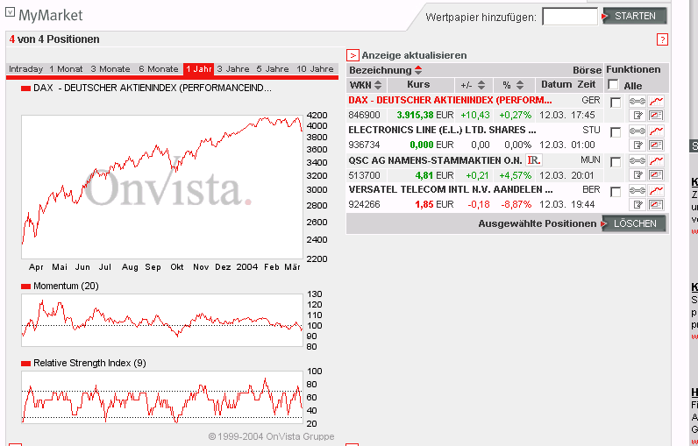698x446 pixels.
Task: Click wrench icon for Electronics Line row
Action: pos(637,131)
